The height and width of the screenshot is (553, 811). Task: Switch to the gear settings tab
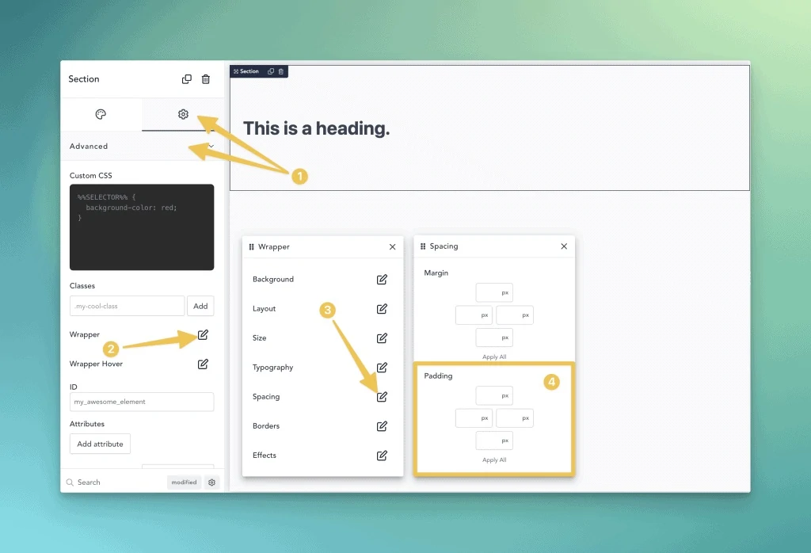coord(183,115)
